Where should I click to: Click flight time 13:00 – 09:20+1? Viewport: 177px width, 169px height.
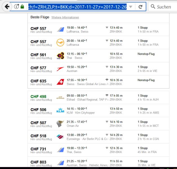[x=77, y=135]
